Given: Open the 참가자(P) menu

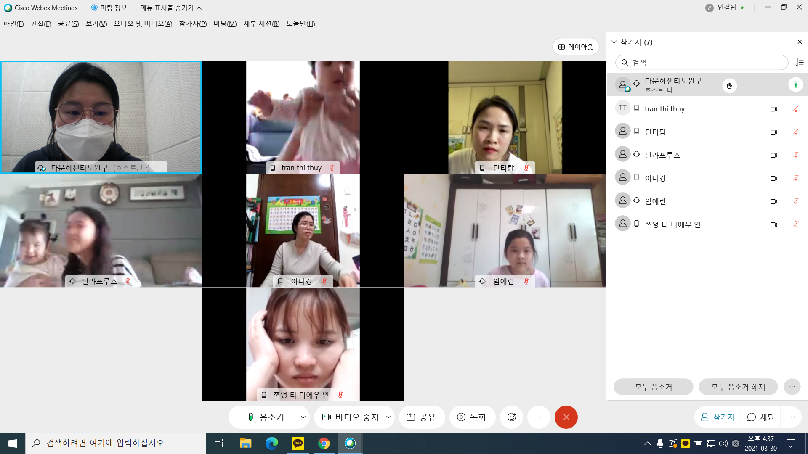Looking at the screenshot, I should click(x=193, y=24).
